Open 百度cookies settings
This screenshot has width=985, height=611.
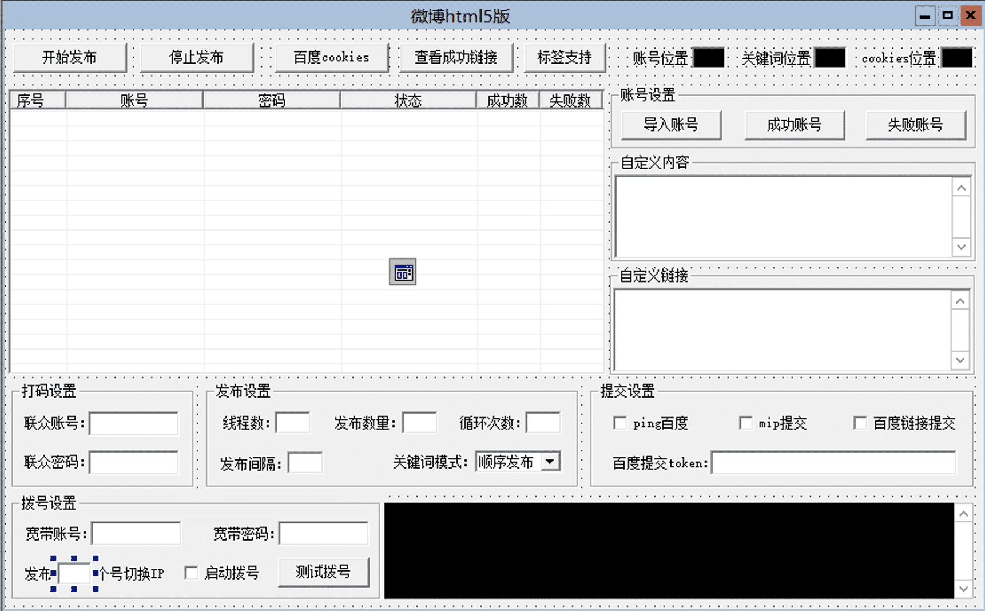[x=331, y=57]
